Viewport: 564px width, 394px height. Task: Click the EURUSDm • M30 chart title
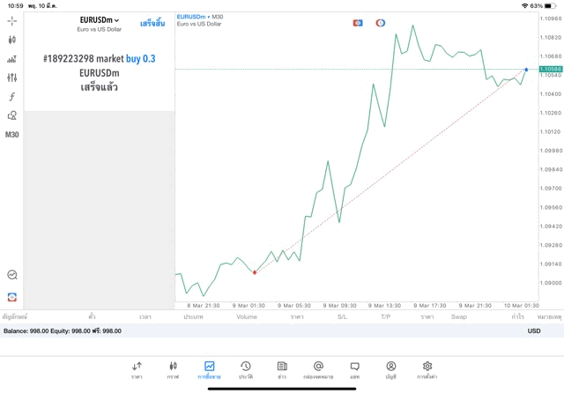[200, 17]
